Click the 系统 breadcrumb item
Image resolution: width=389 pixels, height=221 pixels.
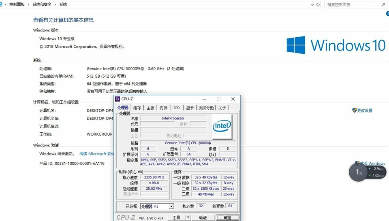(x=63, y=4)
